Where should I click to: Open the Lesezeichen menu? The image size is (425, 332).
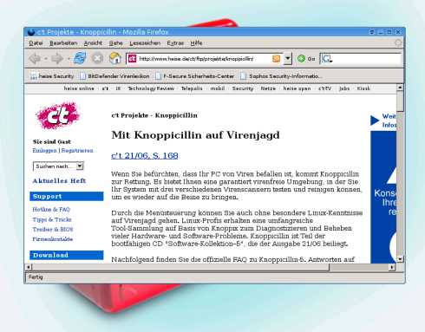click(145, 43)
